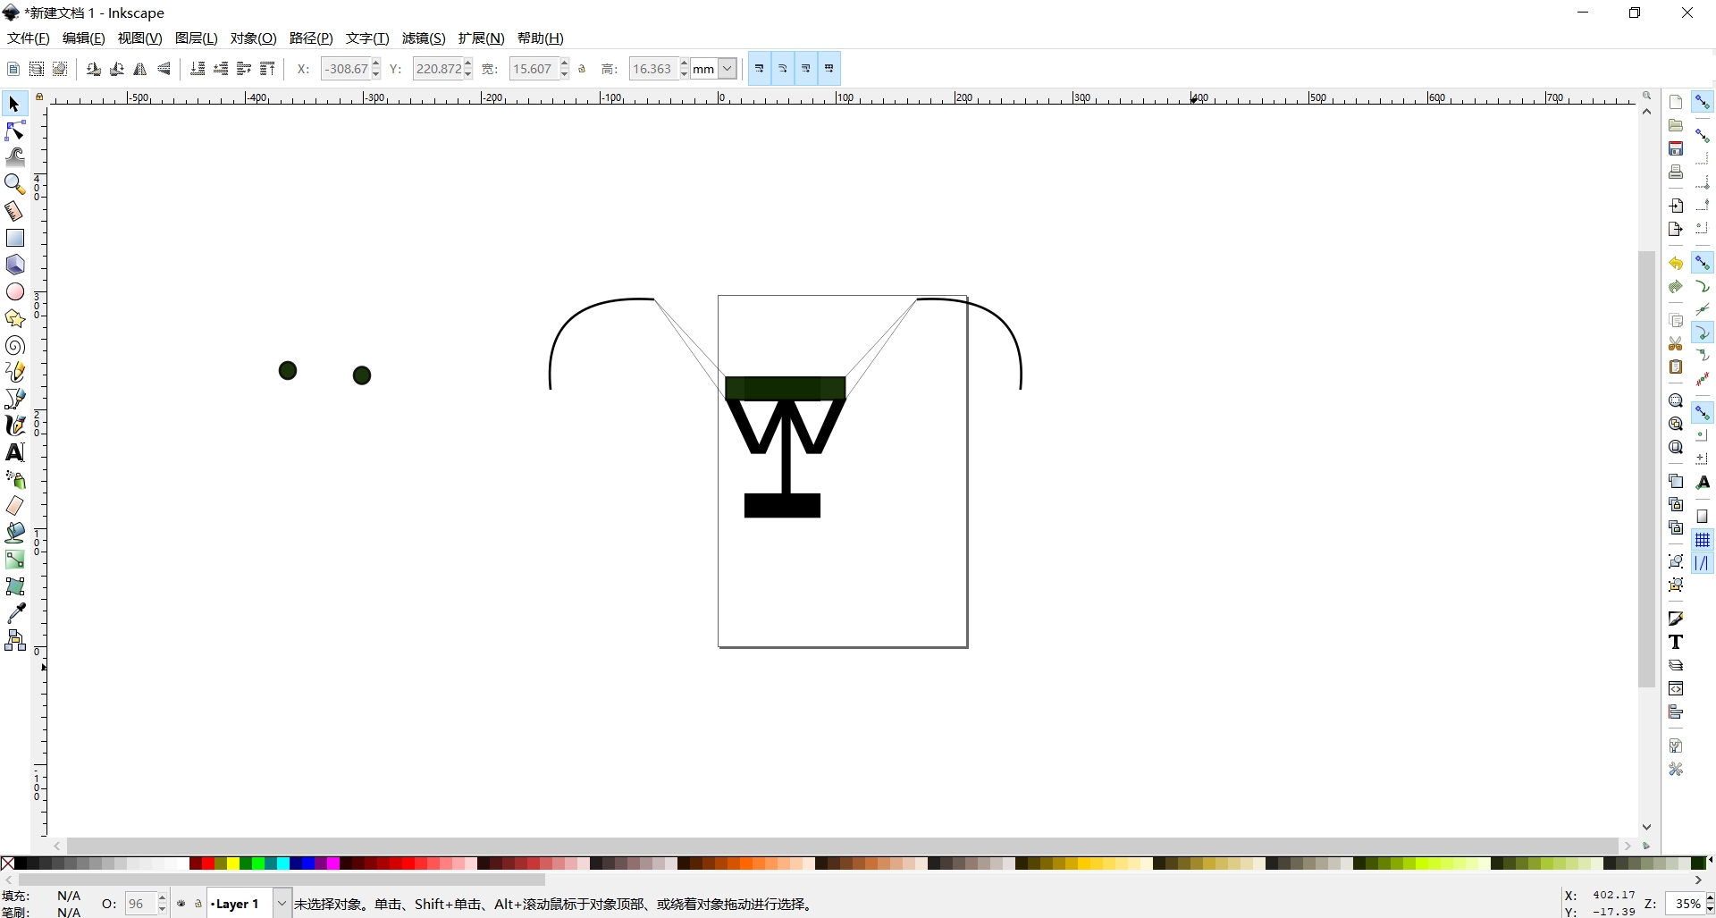
Task: Select the Gradient tool
Action: click(x=14, y=560)
